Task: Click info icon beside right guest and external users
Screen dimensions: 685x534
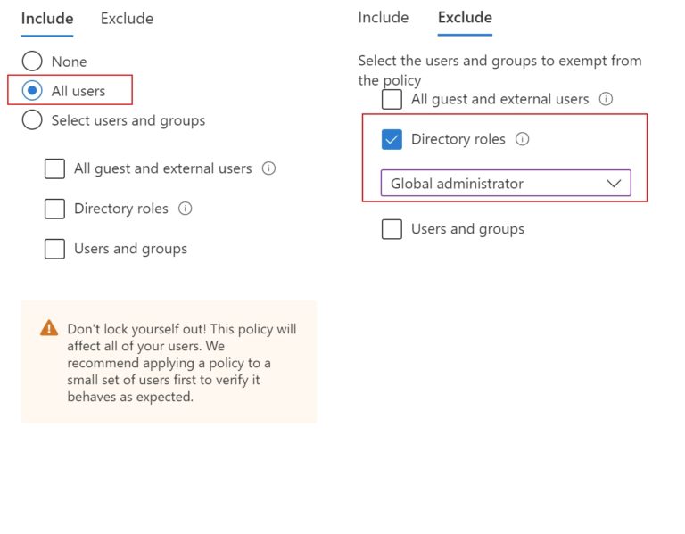Action: click(x=606, y=99)
